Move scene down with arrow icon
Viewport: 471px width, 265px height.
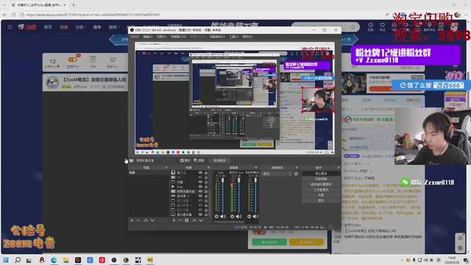click(x=152, y=220)
